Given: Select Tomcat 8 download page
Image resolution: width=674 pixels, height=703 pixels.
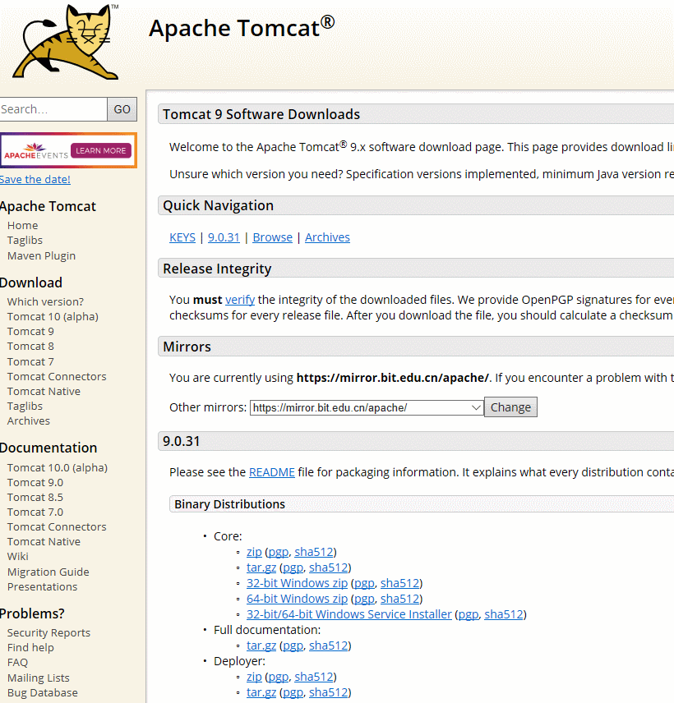Looking at the screenshot, I should [30, 346].
